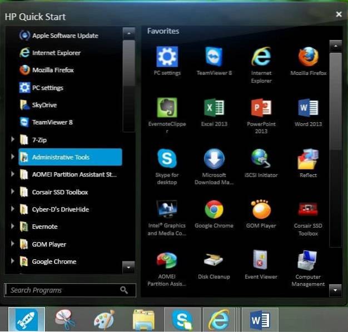Open iSCSI Initiator favorite icon
348x332 pixels.
click(261, 159)
